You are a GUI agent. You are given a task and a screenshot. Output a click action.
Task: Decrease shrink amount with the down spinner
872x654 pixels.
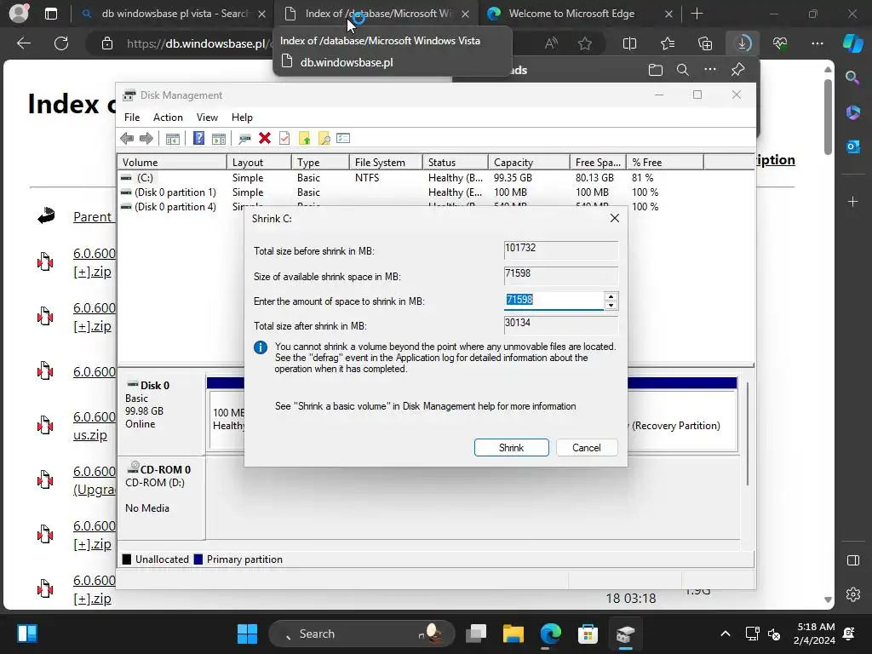click(x=611, y=305)
